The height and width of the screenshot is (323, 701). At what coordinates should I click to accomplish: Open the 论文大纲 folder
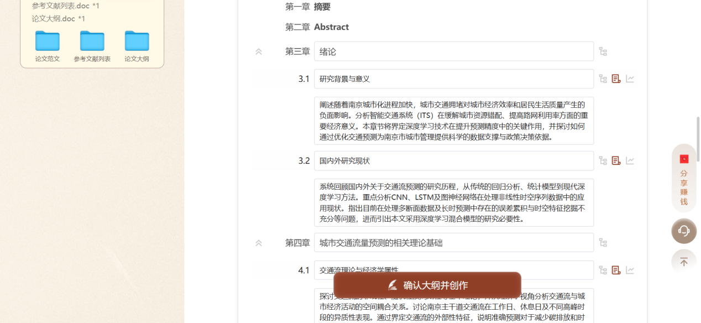137,46
